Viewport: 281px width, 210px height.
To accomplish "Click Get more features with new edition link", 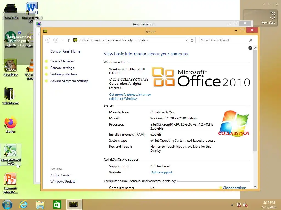I will 130,97.
